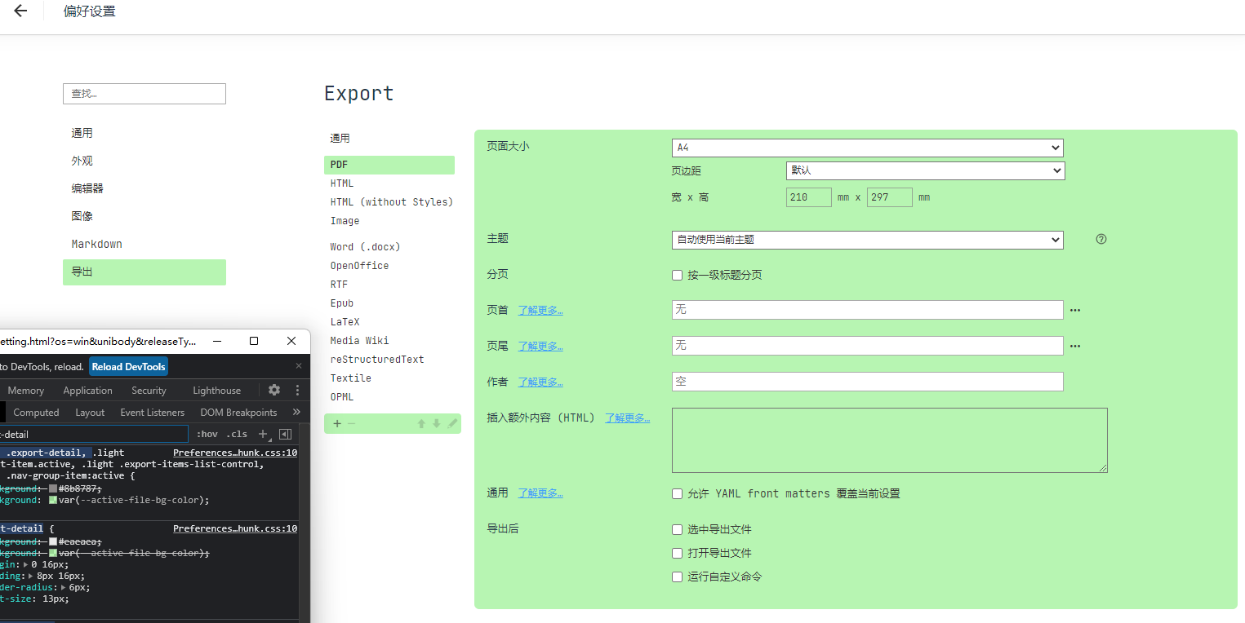
Task: Move export item up with arrow icon
Action: 421,423
